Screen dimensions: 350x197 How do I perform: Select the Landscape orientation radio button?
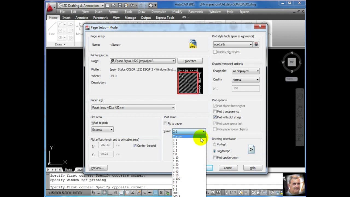click(x=214, y=151)
